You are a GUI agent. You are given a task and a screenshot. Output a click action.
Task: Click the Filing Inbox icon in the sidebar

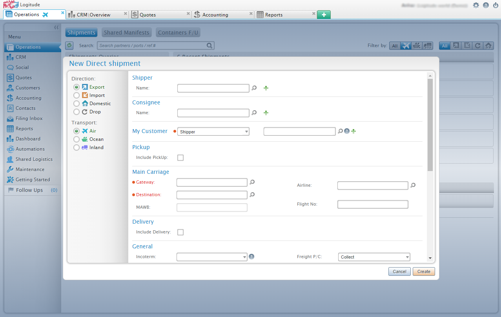pos(12,118)
